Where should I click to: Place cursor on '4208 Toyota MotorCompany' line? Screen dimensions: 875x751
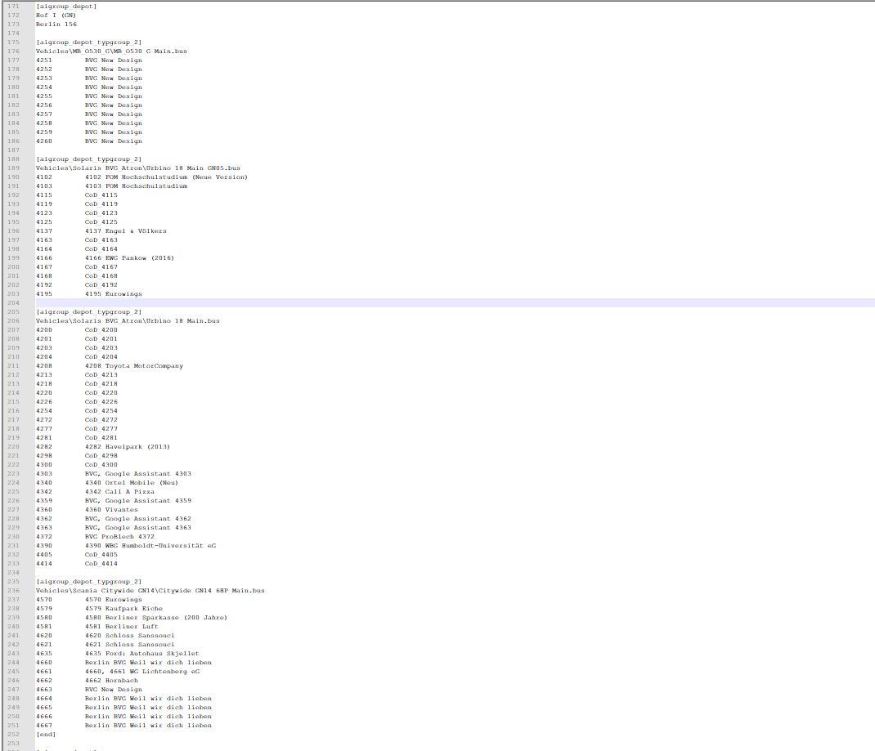[x=133, y=365]
